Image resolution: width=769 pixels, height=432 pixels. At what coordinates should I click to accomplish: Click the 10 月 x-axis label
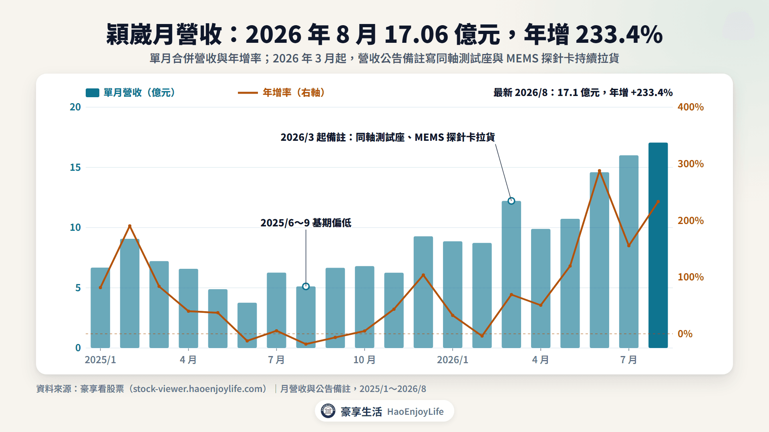(x=364, y=360)
